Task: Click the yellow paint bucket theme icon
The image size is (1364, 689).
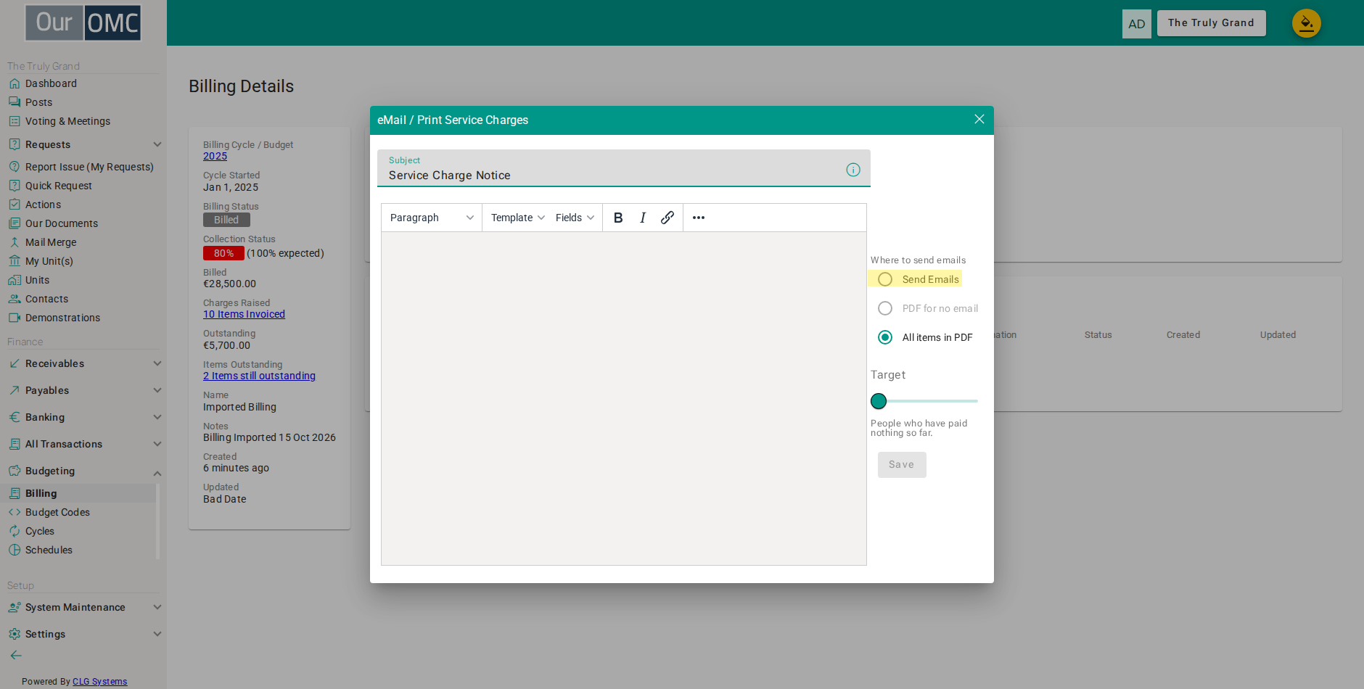Action: point(1306,23)
